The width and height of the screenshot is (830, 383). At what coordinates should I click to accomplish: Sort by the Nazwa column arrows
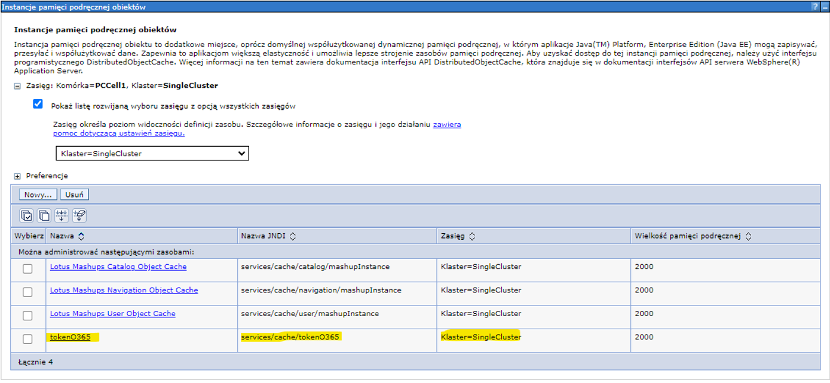coord(81,236)
